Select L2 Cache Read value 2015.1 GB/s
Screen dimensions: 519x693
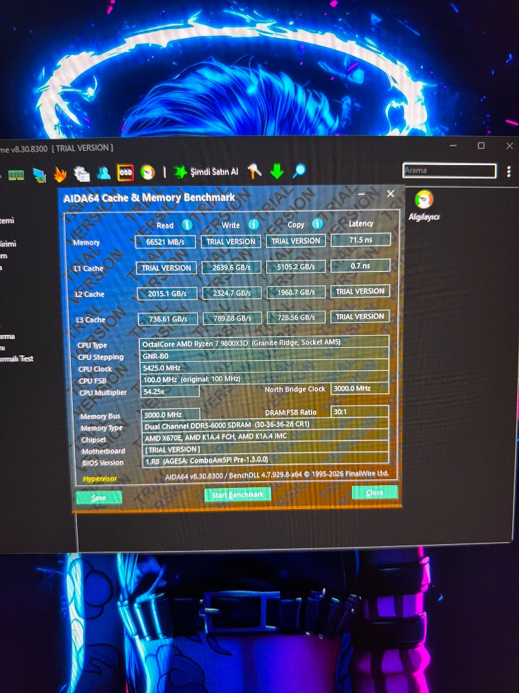(x=168, y=294)
